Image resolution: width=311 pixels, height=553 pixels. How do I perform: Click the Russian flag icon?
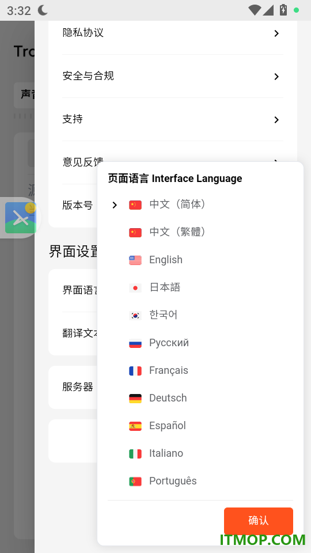135,343
